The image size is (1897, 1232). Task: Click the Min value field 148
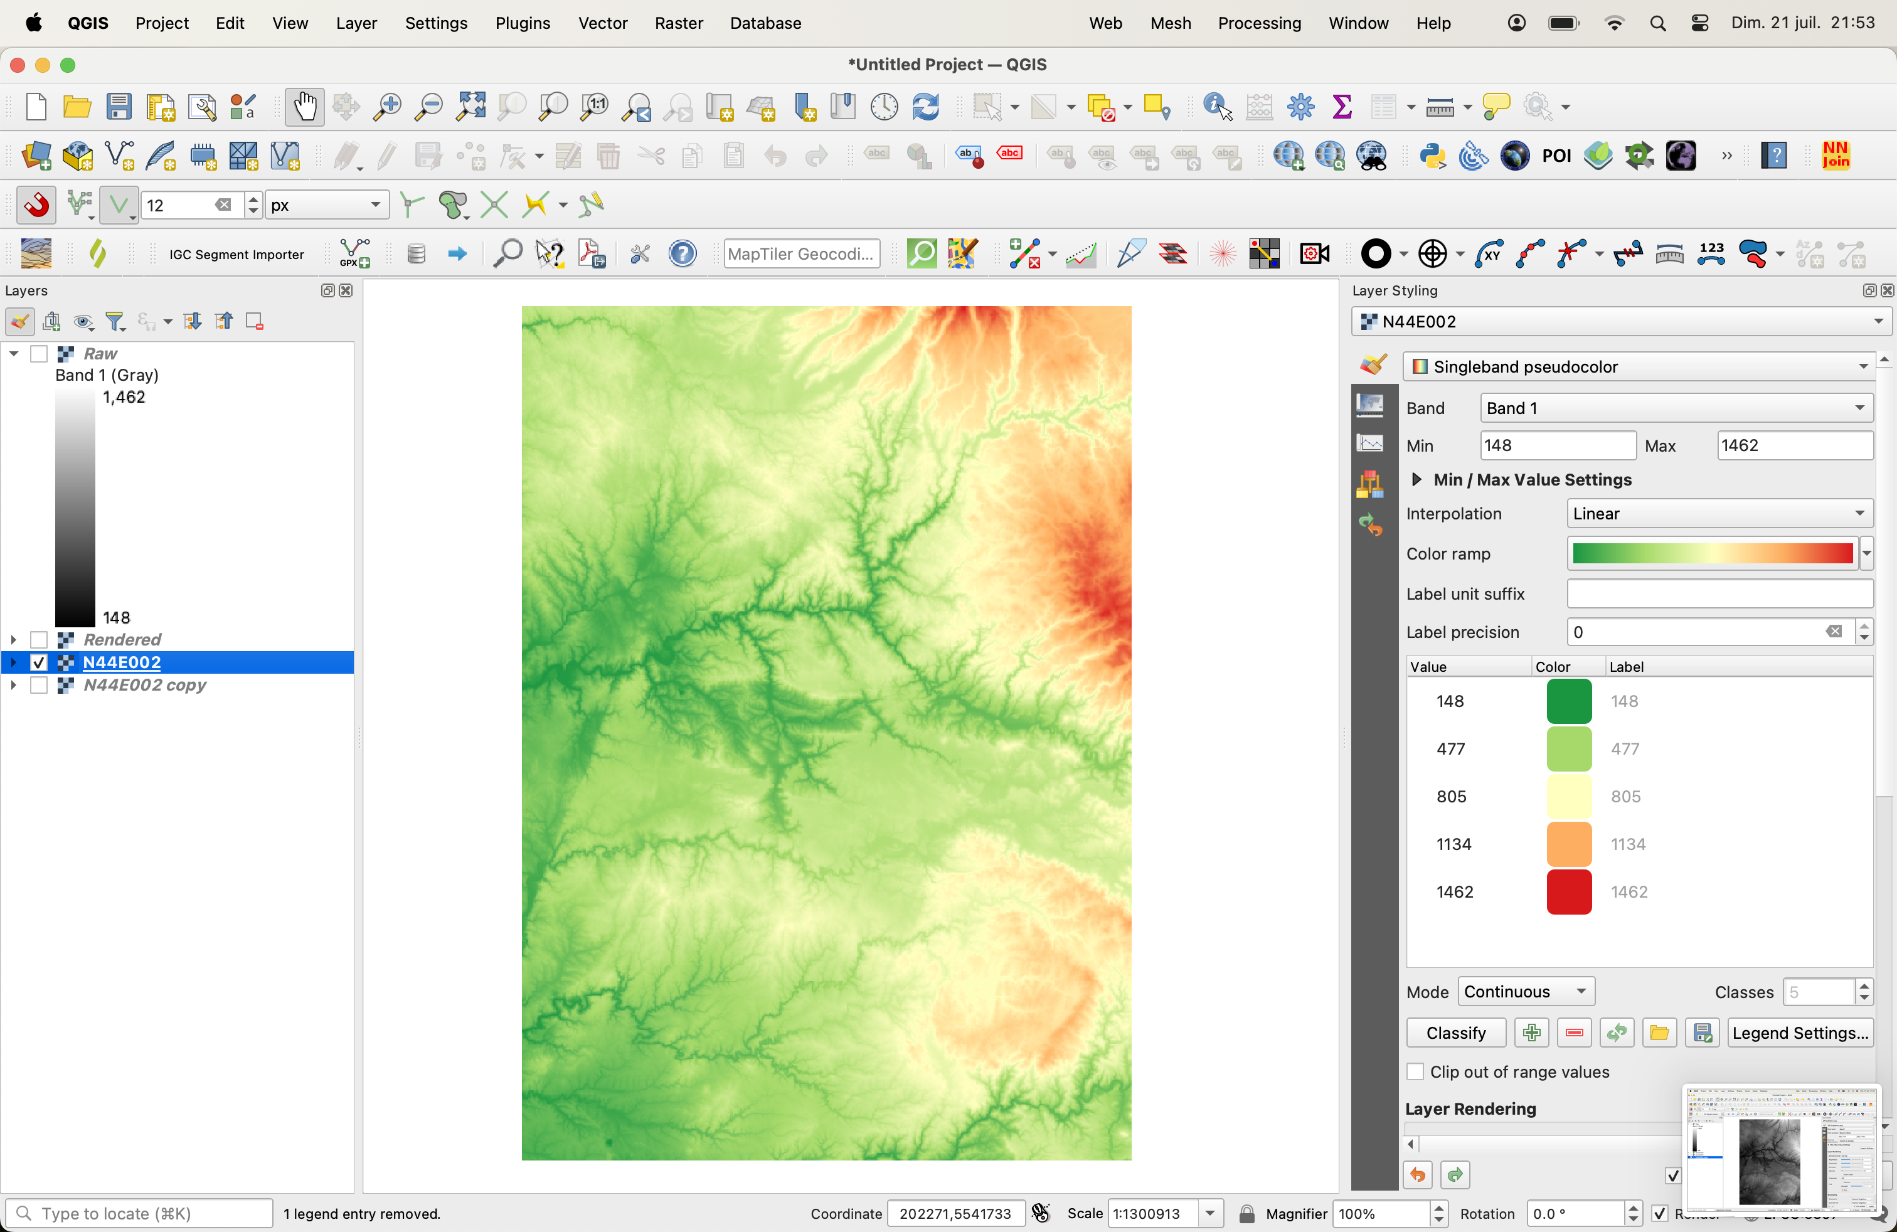pos(1558,445)
